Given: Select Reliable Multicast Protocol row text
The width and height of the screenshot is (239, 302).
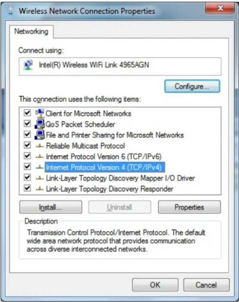Looking at the screenshot, I should click(x=86, y=146).
